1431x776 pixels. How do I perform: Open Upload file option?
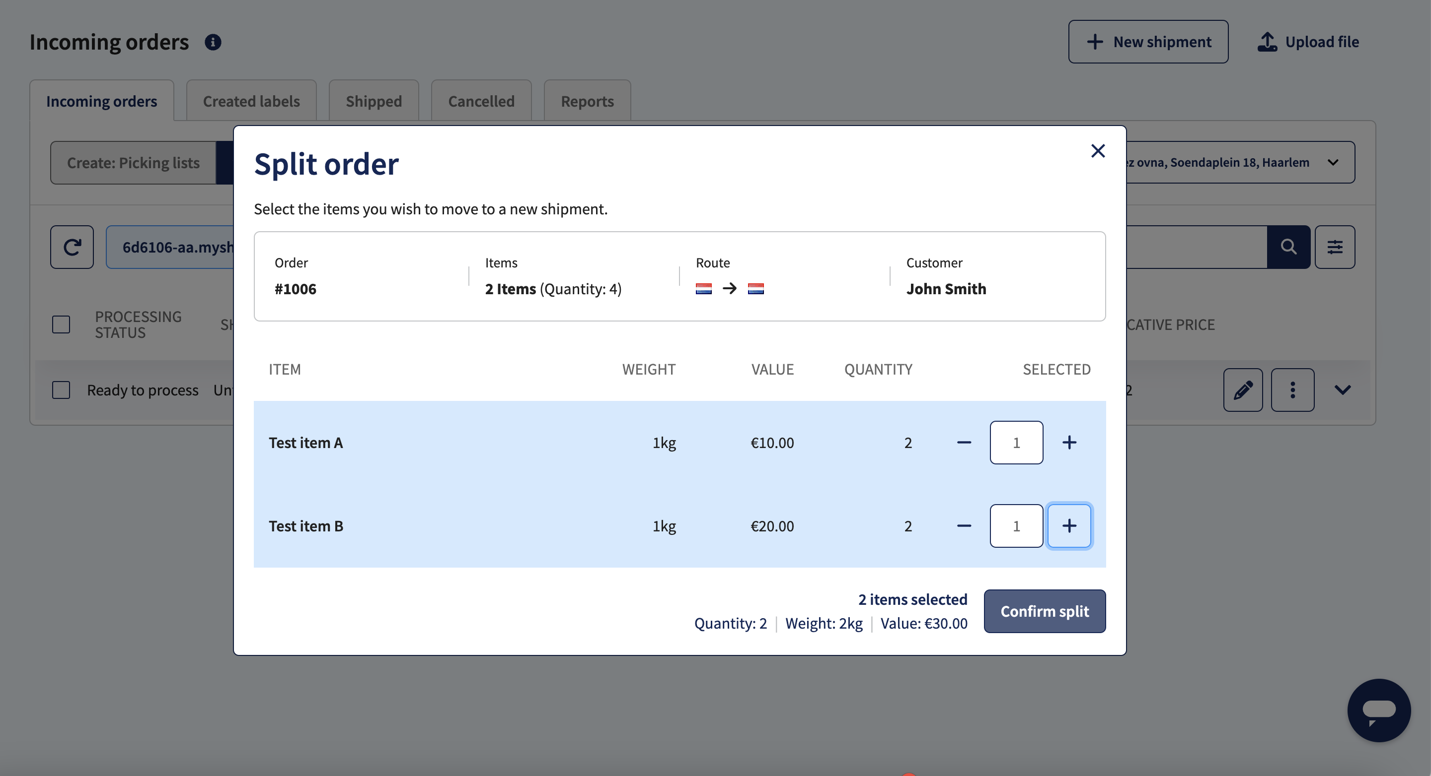coord(1308,42)
